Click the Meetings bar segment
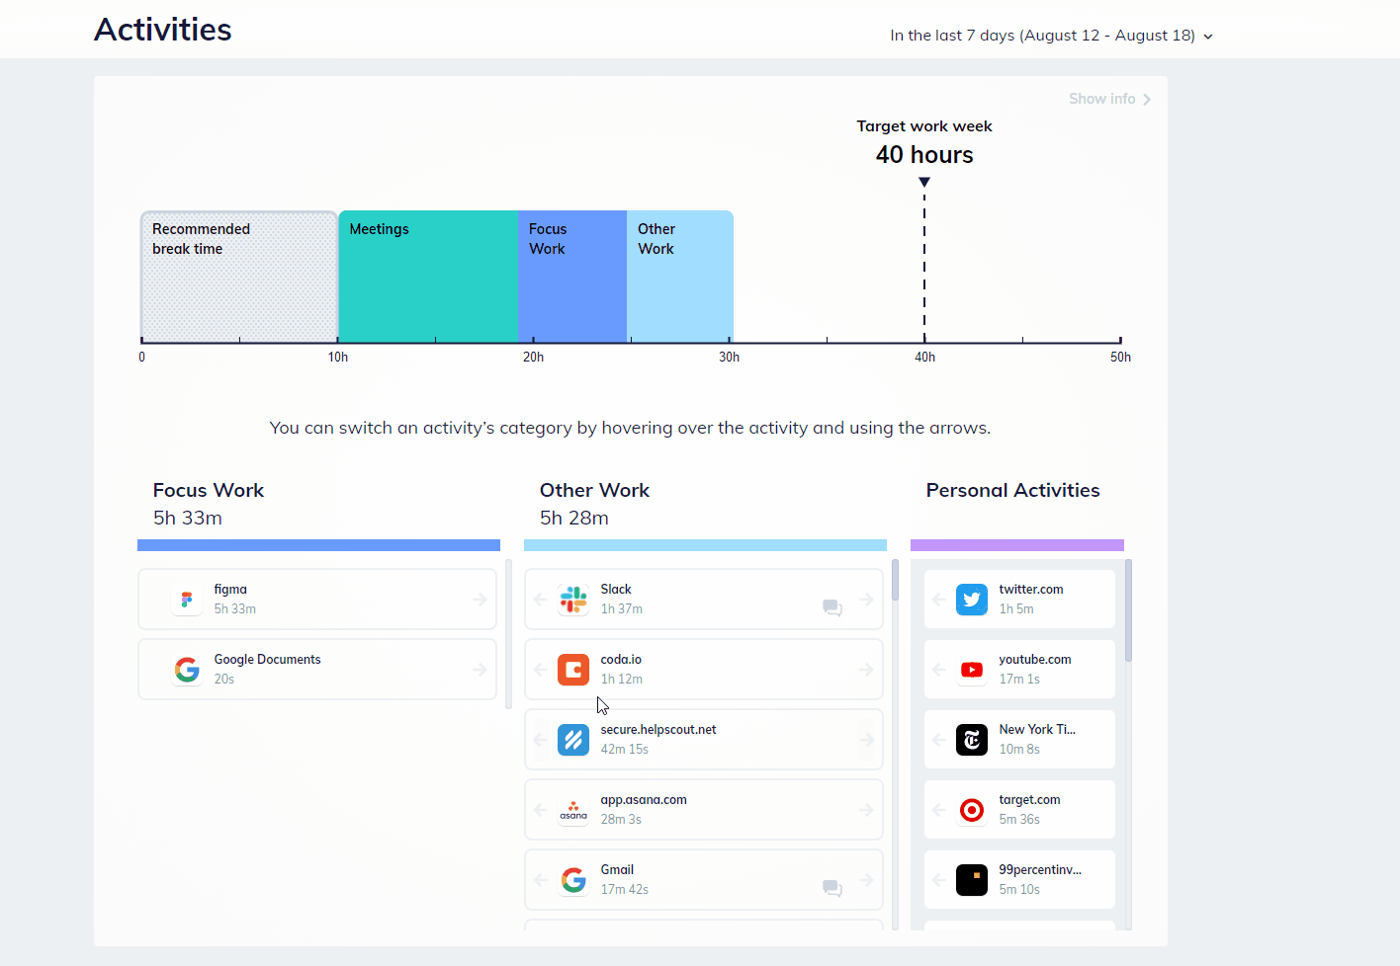Viewport: 1400px width, 966px height. [428, 277]
